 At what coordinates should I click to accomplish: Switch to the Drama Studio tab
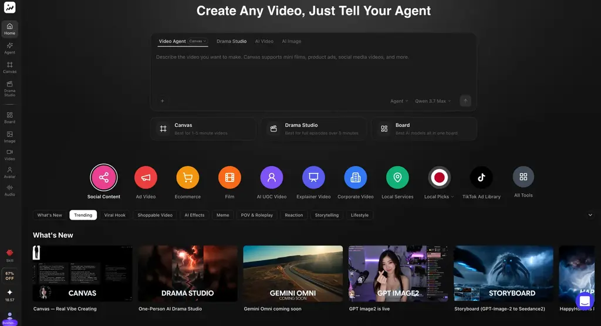pyautogui.click(x=231, y=41)
